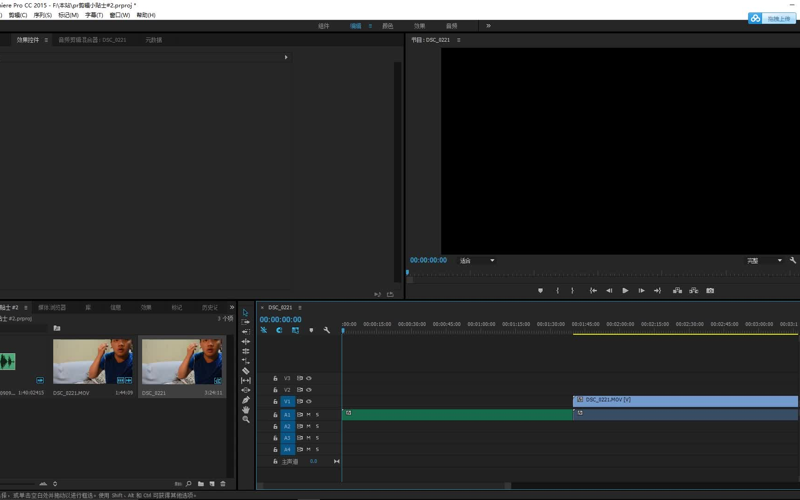Click Add Marker in Program monitor
This screenshot has width=800, height=500.
tap(540, 291)
